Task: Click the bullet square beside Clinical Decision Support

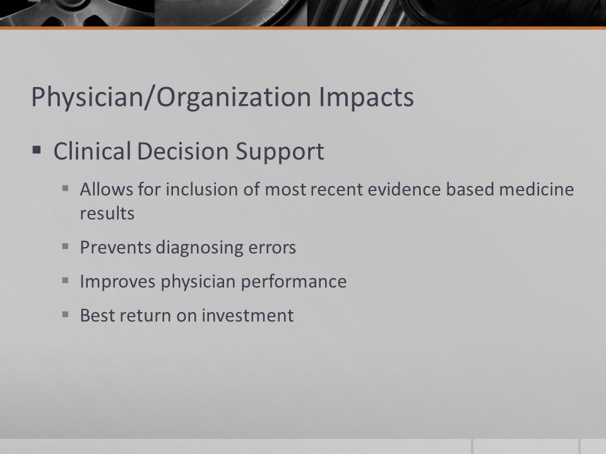Action: (x=37, y=150)
